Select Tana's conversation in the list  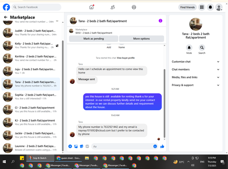(31, 84)
